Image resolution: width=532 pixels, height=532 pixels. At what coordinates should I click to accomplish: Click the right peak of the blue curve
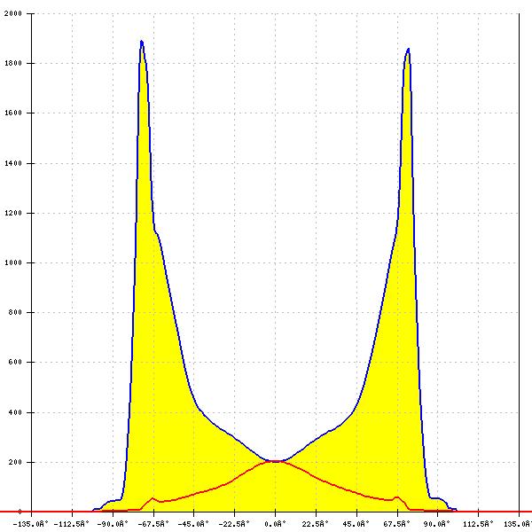pos(408,50)
